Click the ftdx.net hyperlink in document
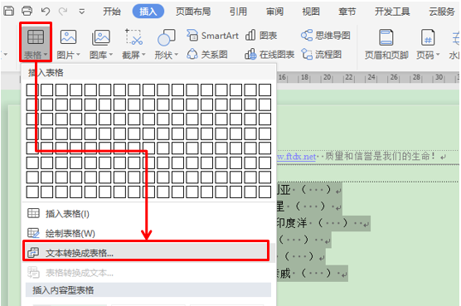Screen dimensions: 461x306 [x=296, y=157]
